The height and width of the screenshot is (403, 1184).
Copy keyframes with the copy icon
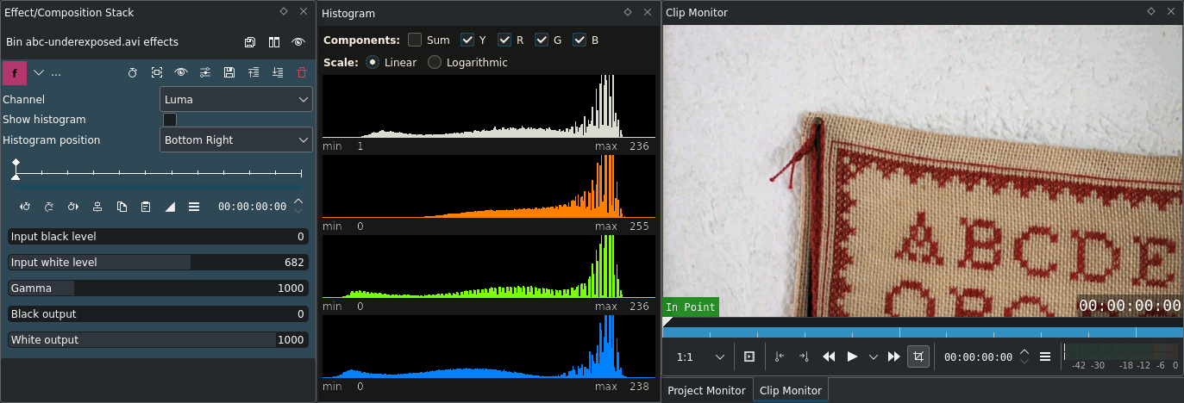[122, 207]
